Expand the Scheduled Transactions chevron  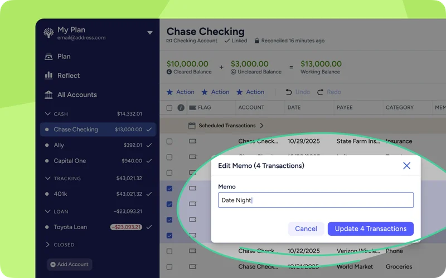[261, 126]
